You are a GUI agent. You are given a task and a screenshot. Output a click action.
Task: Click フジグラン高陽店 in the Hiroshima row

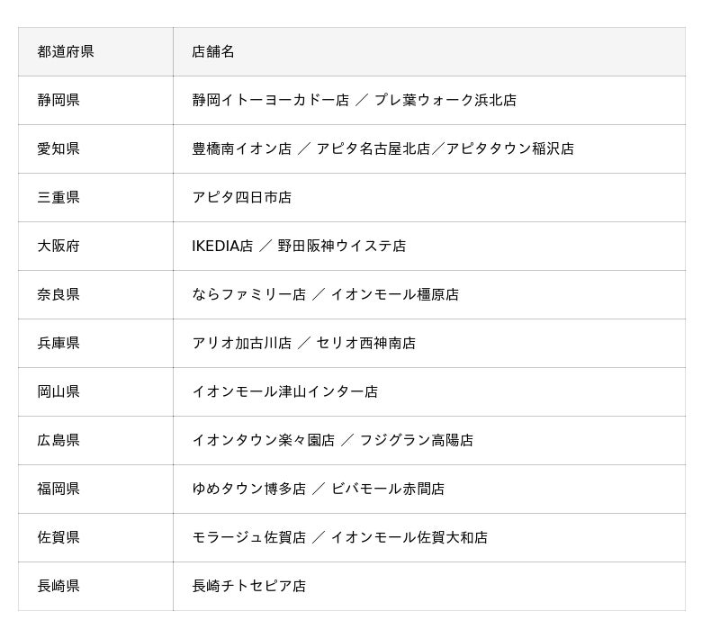coord(417,441)
